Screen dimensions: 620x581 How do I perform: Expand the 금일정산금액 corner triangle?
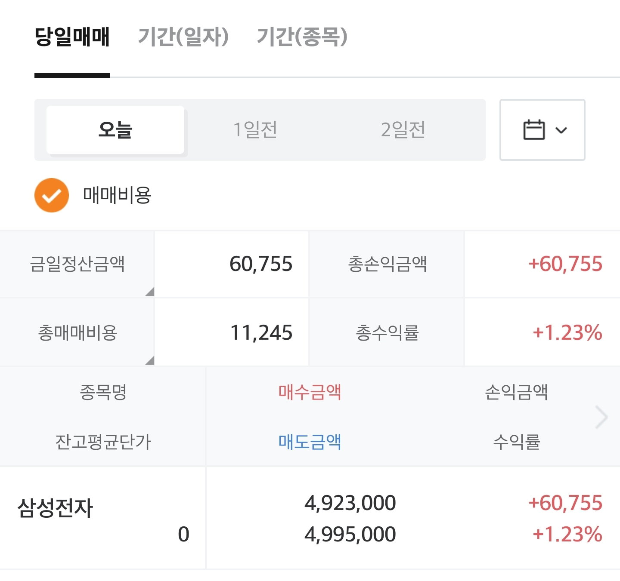pyautogui.click(x=149, y=292)
